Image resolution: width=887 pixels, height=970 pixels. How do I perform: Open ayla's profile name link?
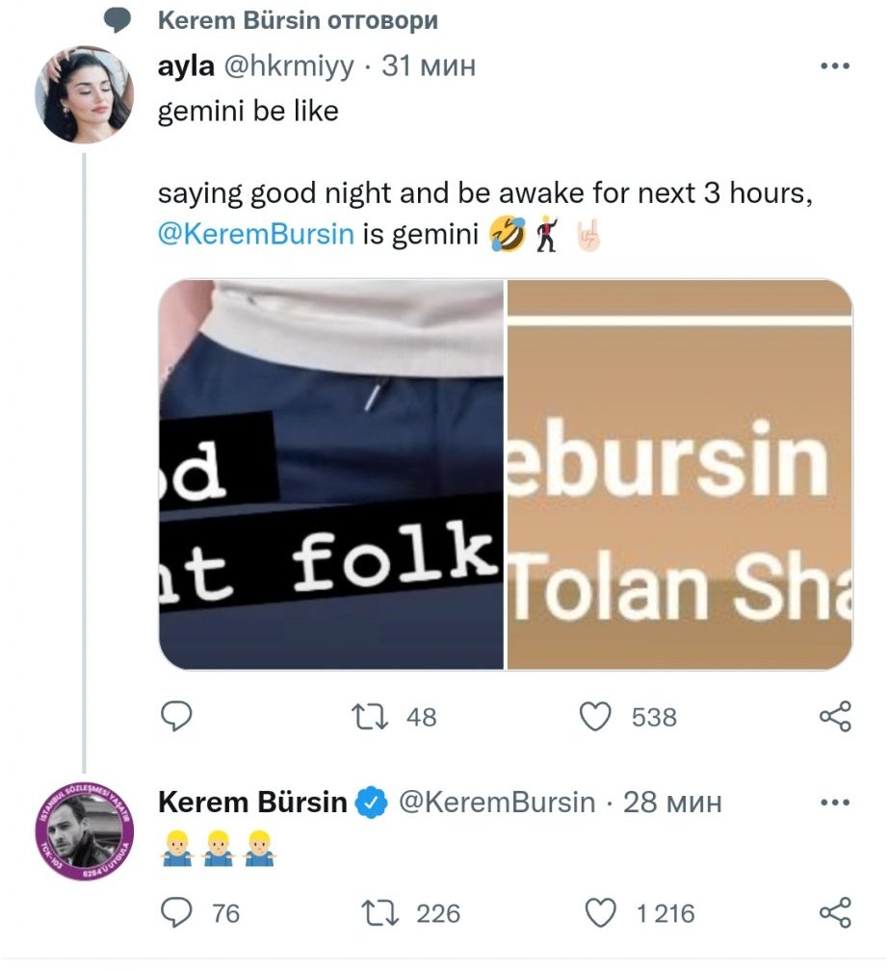(x=185, y=66)
